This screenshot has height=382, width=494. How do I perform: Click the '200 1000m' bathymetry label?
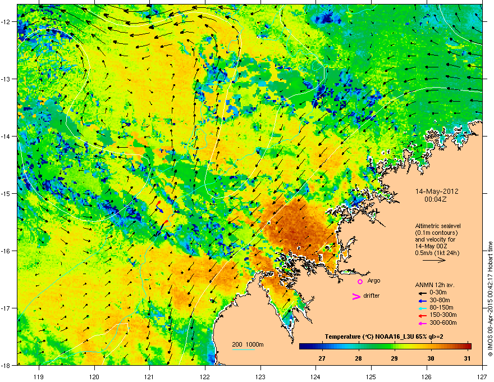[x=248, y=344]
